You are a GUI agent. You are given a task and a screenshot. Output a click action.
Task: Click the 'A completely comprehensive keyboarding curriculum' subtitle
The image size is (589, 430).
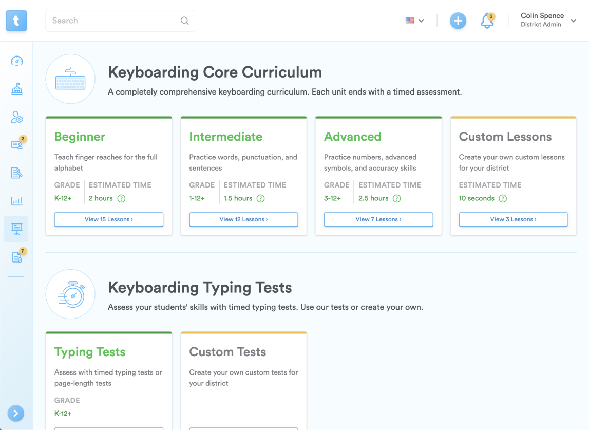(284, 92)
